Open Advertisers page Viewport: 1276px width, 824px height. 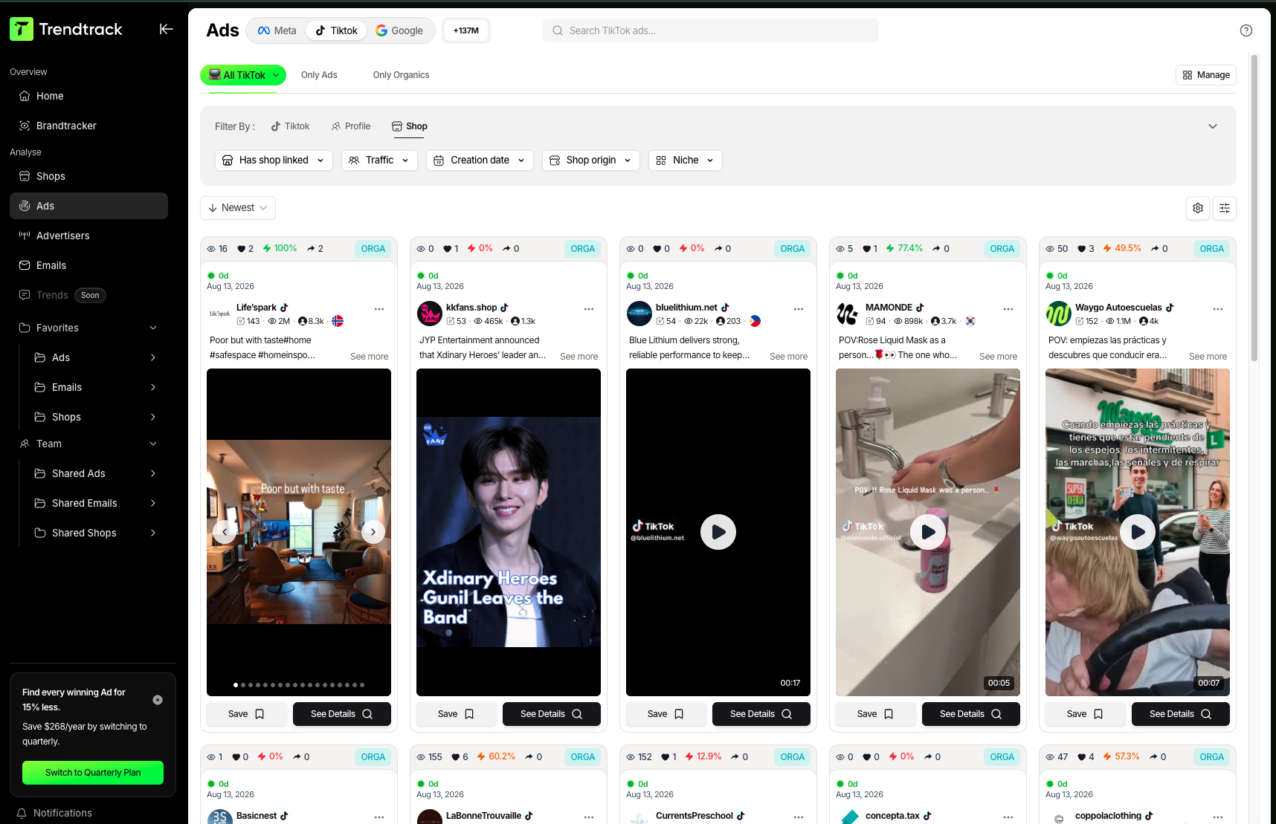tap(88, 236)
